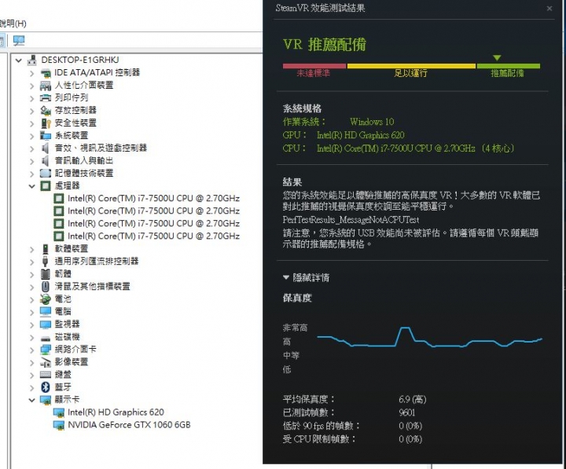Click the yellow 足以運行 rating segment
This screenshot has width=566, height=469.
411,66
